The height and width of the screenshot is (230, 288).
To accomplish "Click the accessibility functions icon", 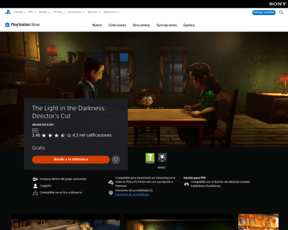I will [111, 192].
